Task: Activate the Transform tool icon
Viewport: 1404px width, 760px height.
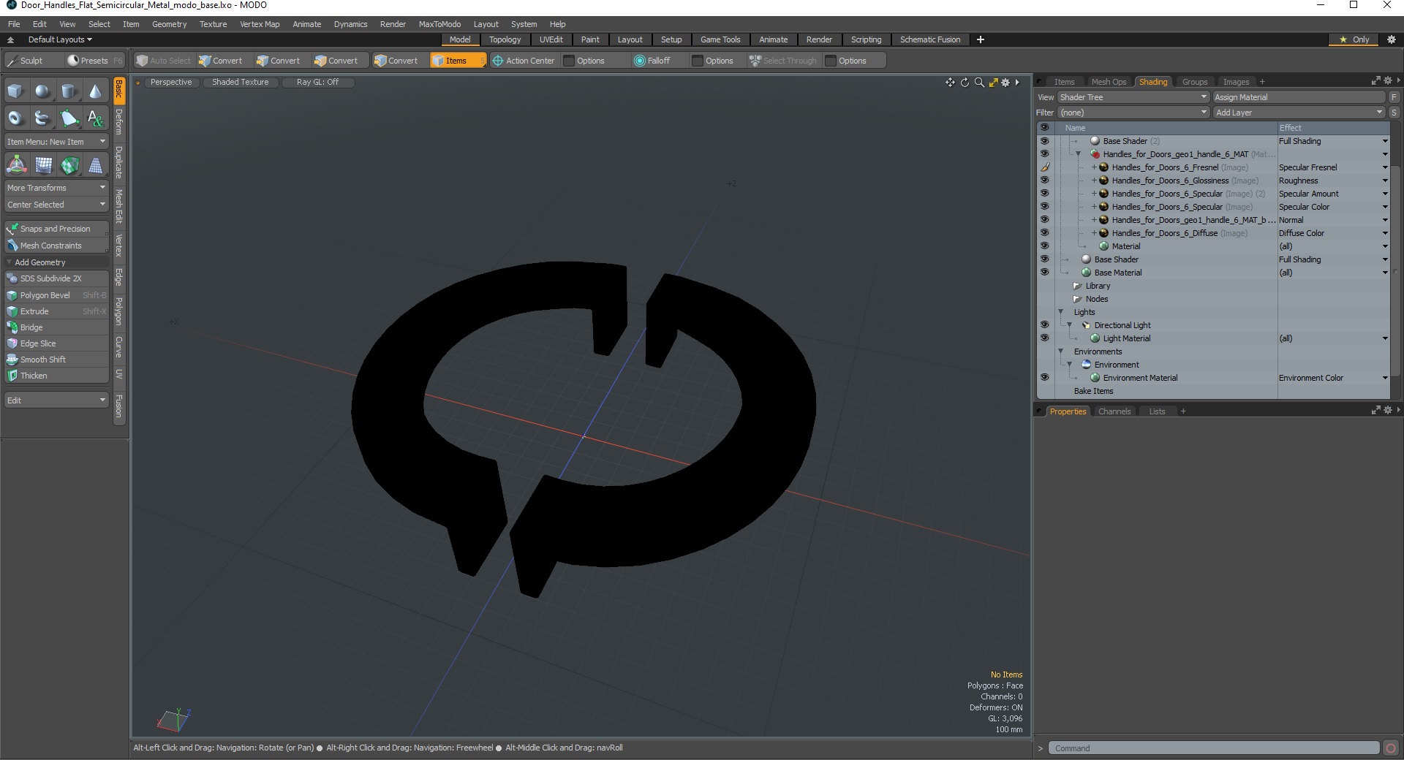Action: coord(16,165)
